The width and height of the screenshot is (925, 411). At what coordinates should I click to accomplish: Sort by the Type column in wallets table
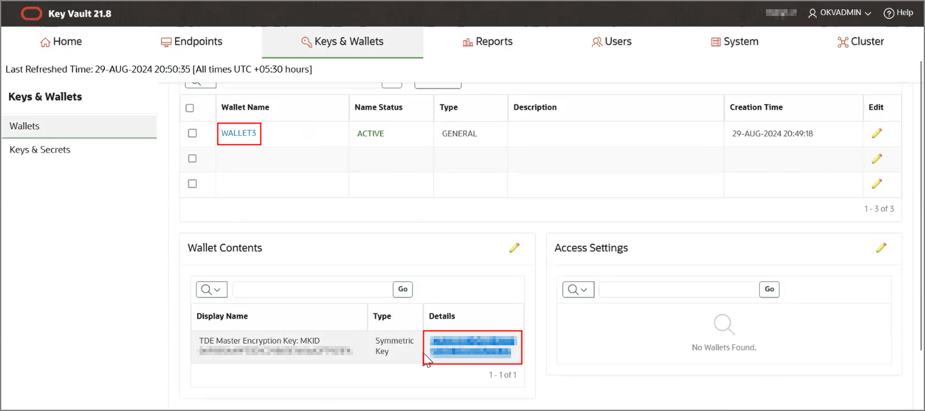pyautogui.click(x=448, y=107)
